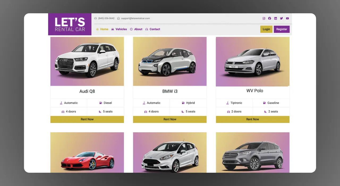The image size is (340, 186).
Task: Click the Diesel fuel label
Action: (x=108, y=103)
